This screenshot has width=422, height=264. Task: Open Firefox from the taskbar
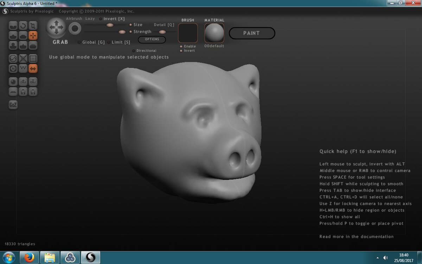click(30, 257)
